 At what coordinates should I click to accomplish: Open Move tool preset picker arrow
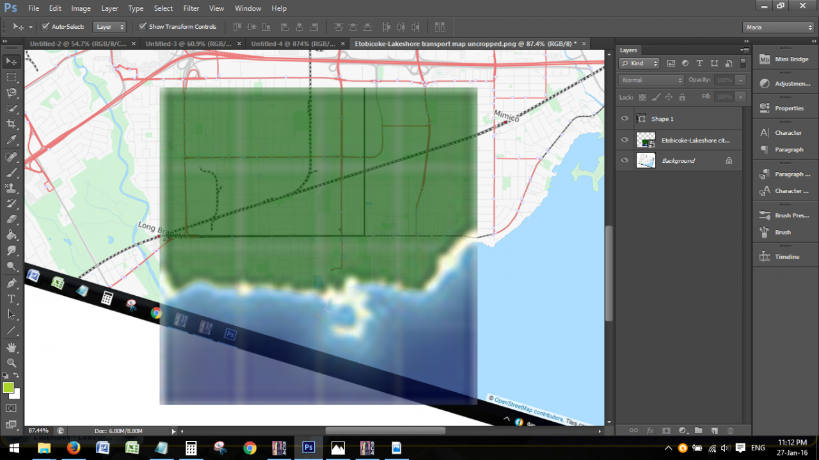[31, 27]
